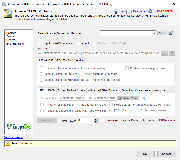Viewport: 180px width, 160px height.
Task: Click the Select Filter button
Action: pos(128,98)
